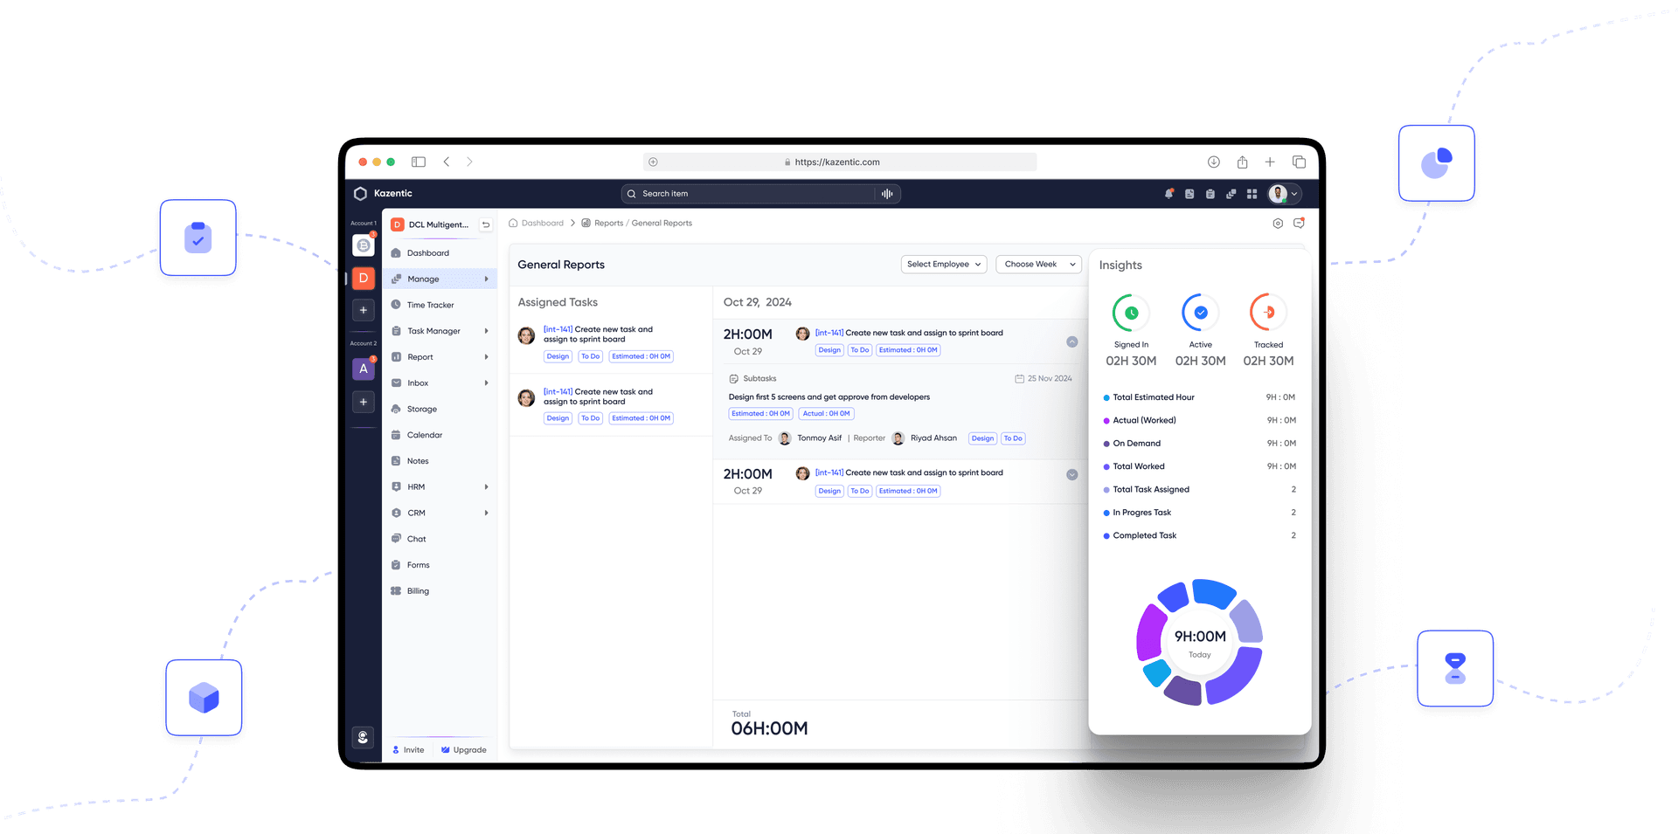Screen dimensions: 1678x834
Task: Click the switch arrow beside DCL Multigent
Action: point(486,224)
